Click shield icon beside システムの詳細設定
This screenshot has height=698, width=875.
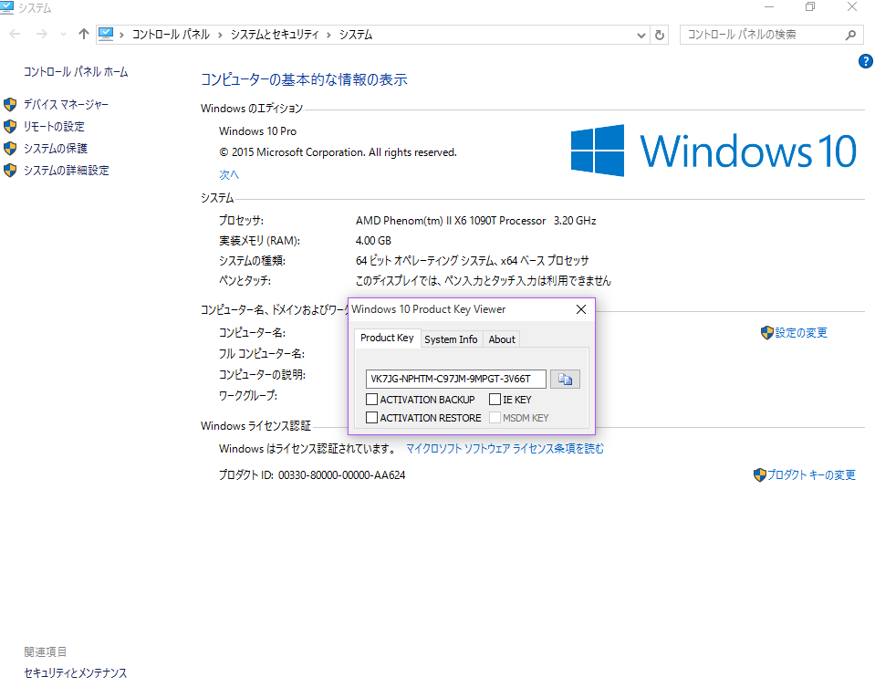pos(10,170)
